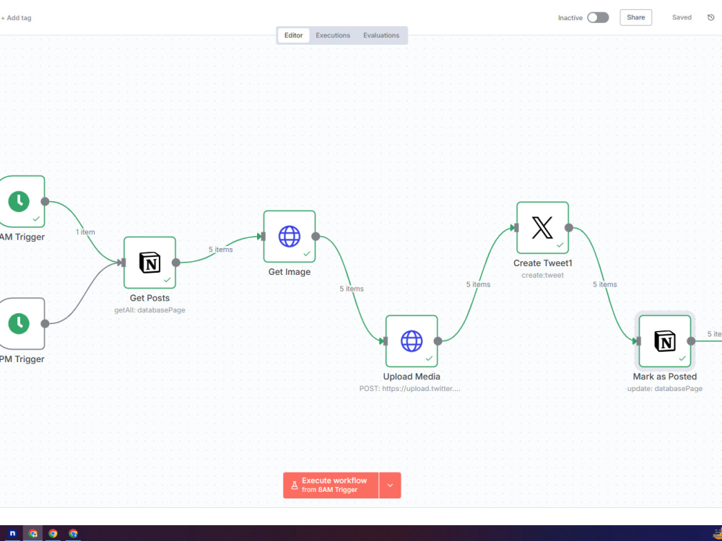Open first Chrome icon in taskbar
The image size is (722, 541).
pyautogui.click(x=32, y=534)
